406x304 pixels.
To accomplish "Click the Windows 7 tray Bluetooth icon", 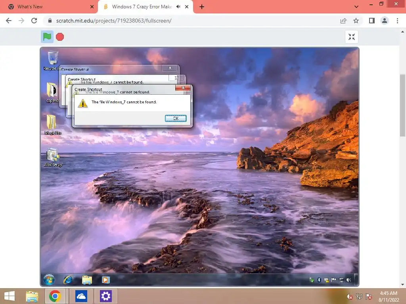I will 319,280.
